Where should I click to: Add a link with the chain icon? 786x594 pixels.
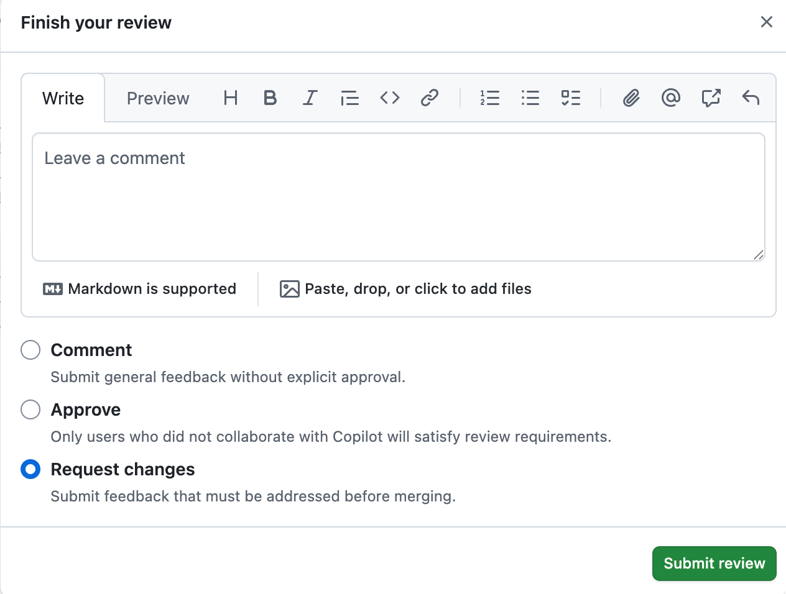click(430, 98)
